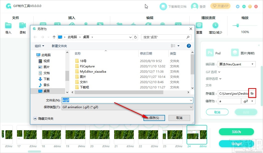Open the 18号 folder

[x=83, y=61]
